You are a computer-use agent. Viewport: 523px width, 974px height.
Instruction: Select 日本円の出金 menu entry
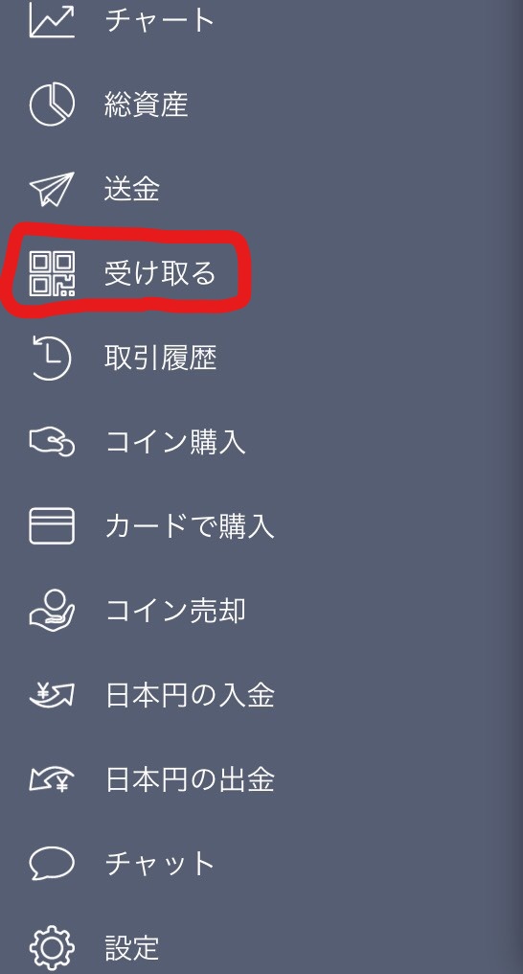point(190,779)
